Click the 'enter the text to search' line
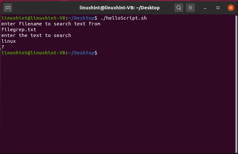238x154 pixels. click(36, 35)
